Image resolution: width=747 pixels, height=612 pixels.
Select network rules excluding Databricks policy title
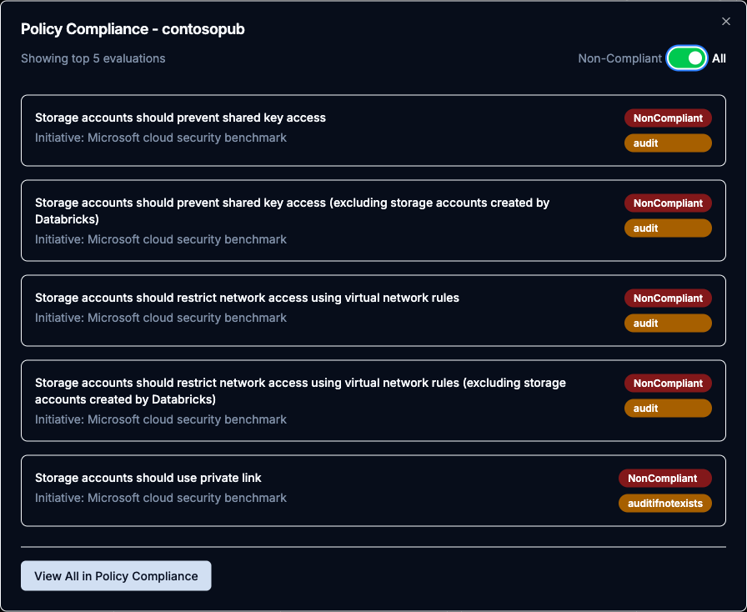(x=300, y=391)
